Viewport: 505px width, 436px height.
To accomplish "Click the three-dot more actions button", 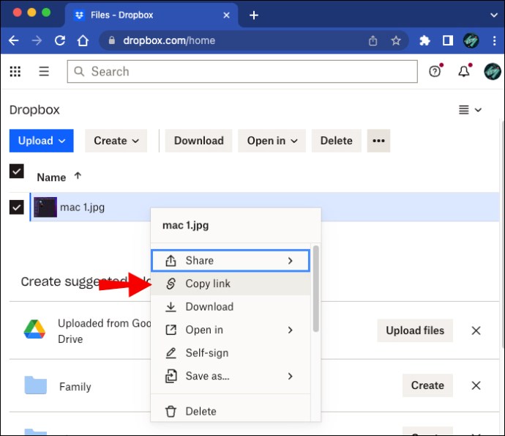I will (378, 141).
